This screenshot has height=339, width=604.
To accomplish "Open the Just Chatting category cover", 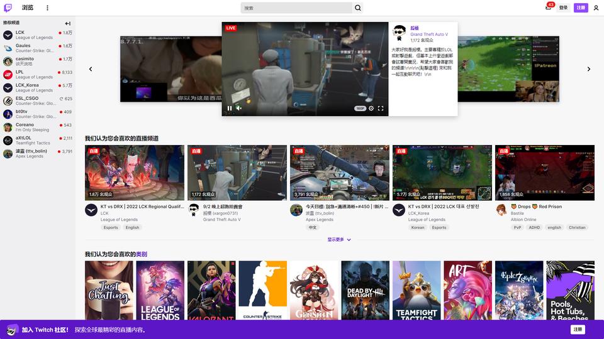I will coord(109,291).
